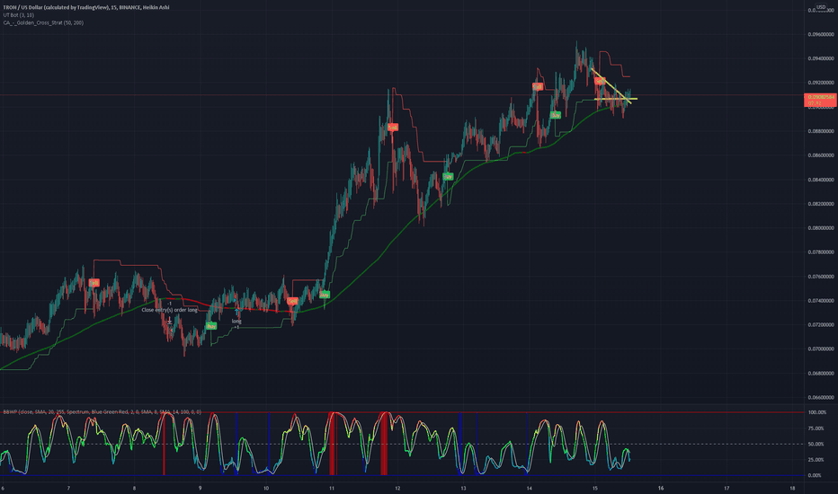Click date 10 on the time axis
Image resolution: width=838 pixels, height=494 pixels.
click(x=265, y=488)
